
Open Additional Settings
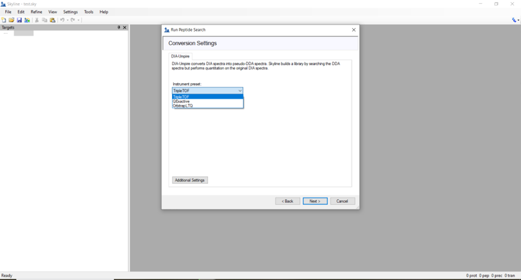pyautogui.click(x=190, y=181)
